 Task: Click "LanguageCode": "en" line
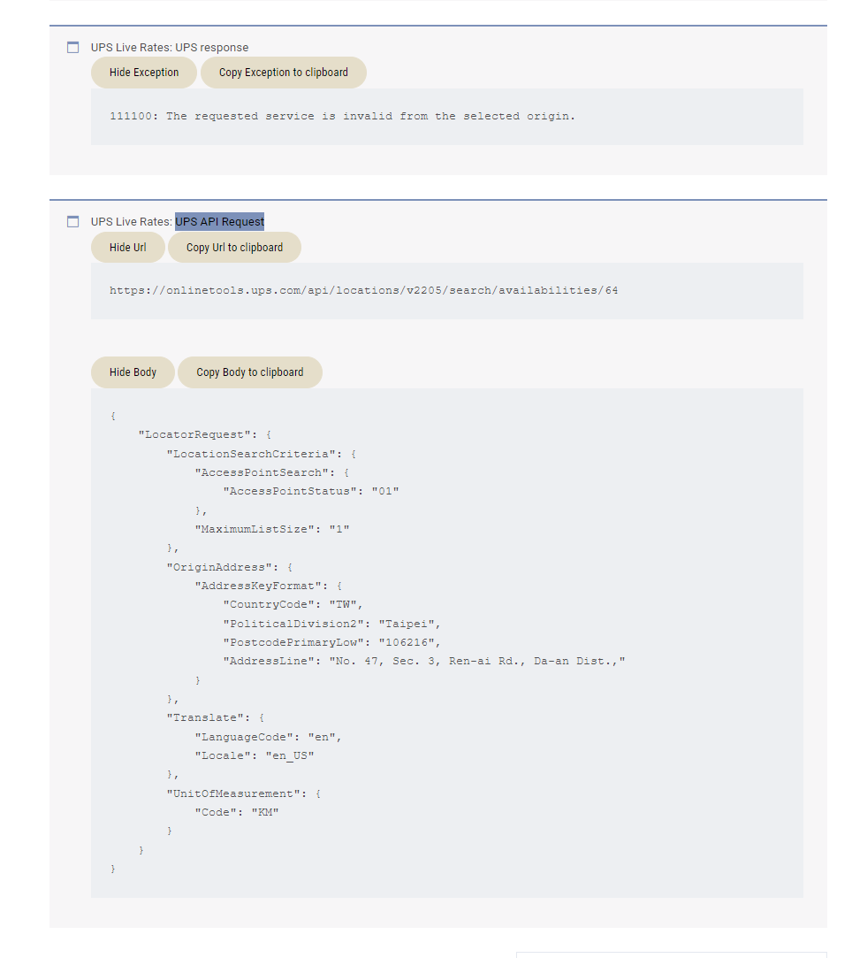[269, 737]
